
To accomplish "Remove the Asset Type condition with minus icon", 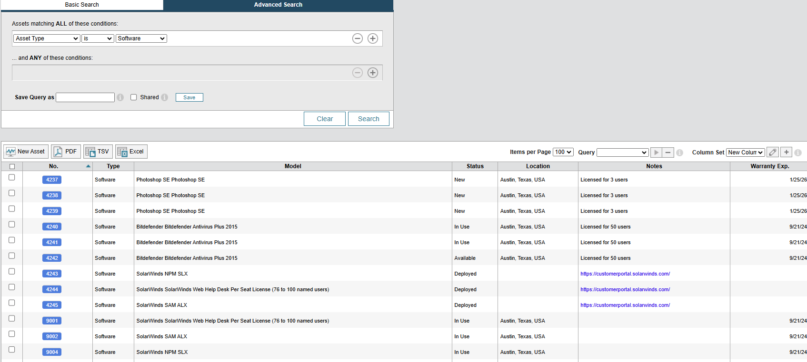I will [x=358, y=38].
